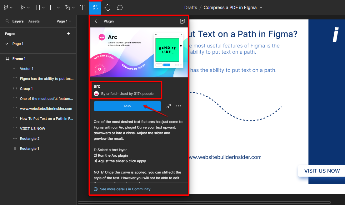Select the Frame tool
The image size is (345, 205).
38,7
